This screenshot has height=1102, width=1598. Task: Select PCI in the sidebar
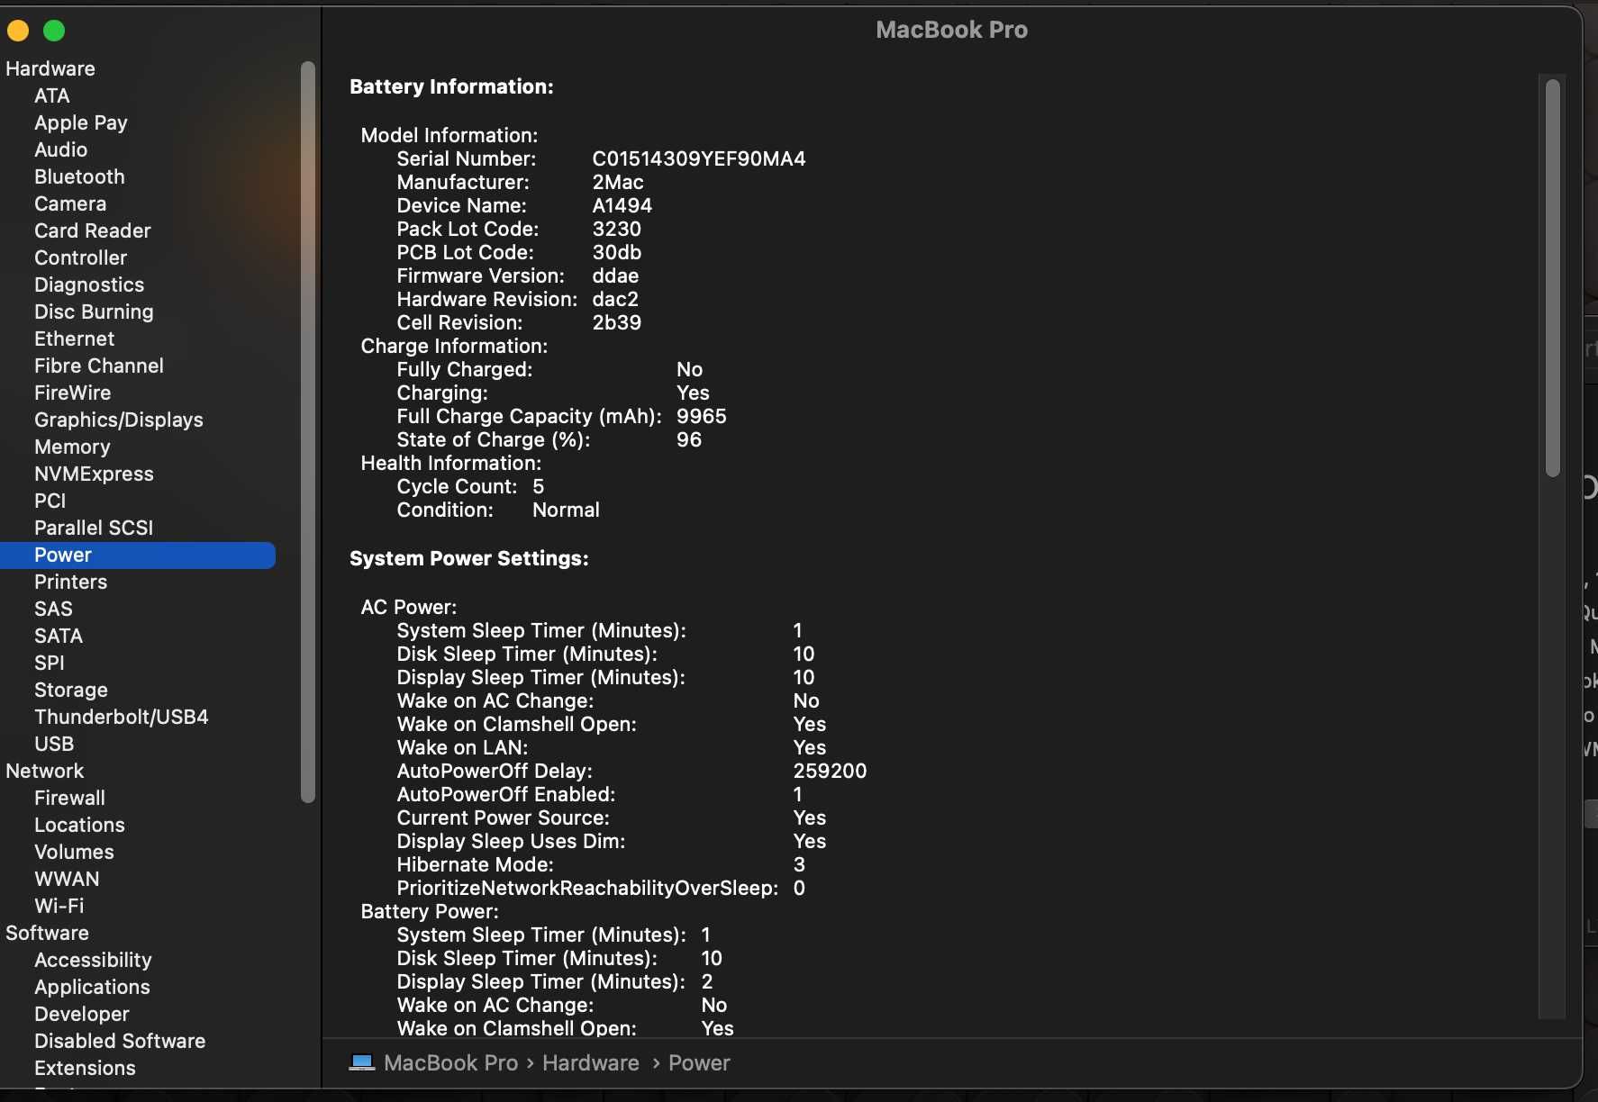coord(50,501)
